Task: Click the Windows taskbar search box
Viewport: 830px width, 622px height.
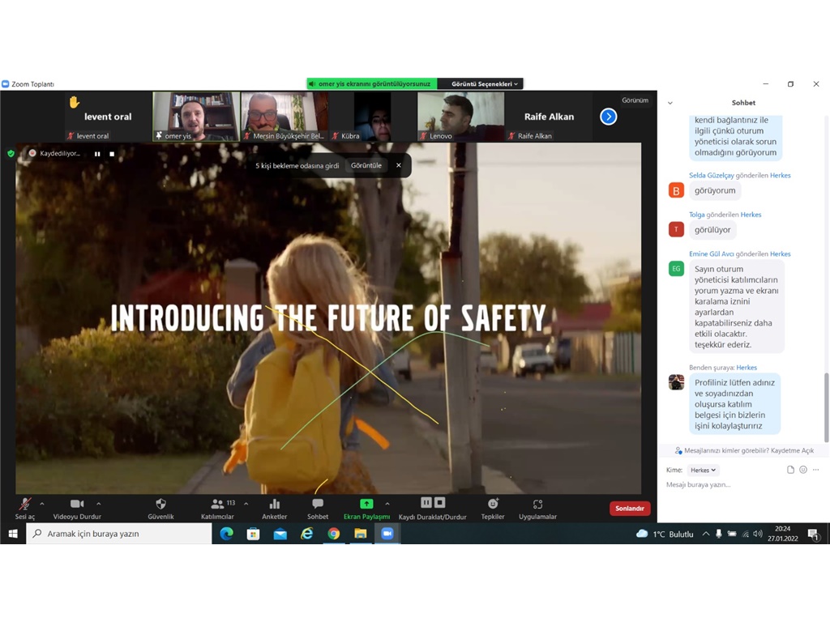Action: 119,534
